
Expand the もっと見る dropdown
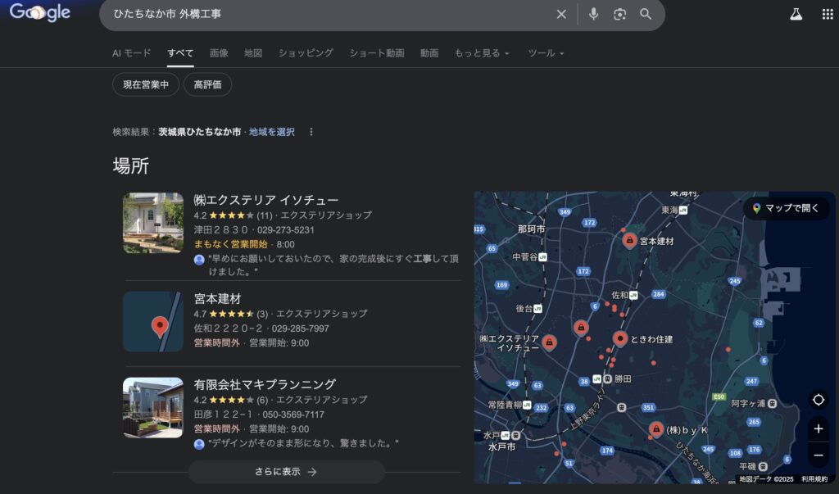click(482, 53)
